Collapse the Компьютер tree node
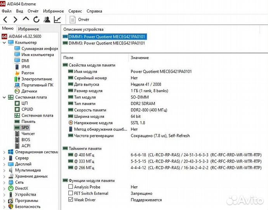 [4, 43]
